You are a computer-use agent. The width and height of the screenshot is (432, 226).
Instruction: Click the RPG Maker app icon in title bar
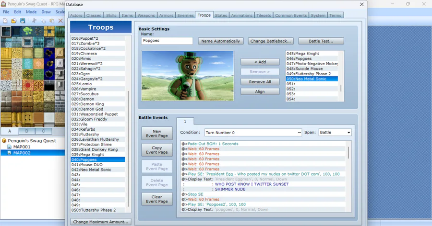click(x=3, y=4)
